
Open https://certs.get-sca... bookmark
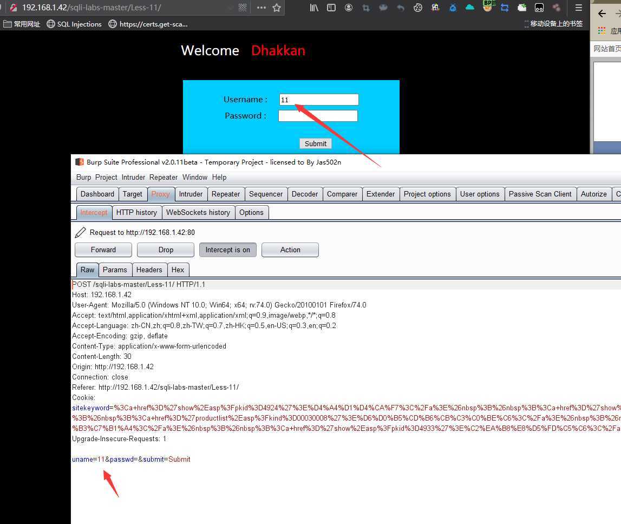148,24
